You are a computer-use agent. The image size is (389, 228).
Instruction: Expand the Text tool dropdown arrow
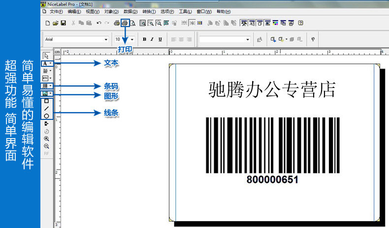51,63
